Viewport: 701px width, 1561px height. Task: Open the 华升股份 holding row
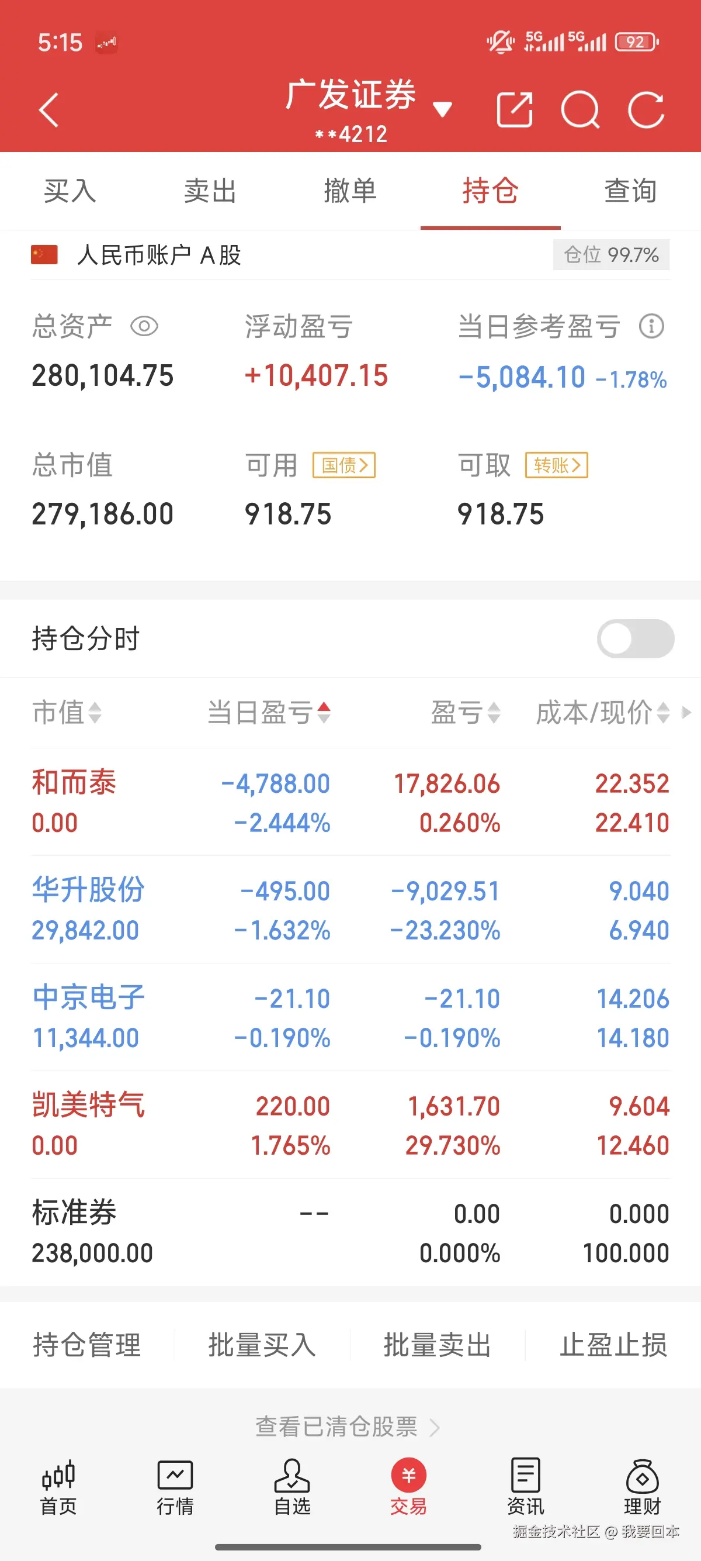[350, 910]
